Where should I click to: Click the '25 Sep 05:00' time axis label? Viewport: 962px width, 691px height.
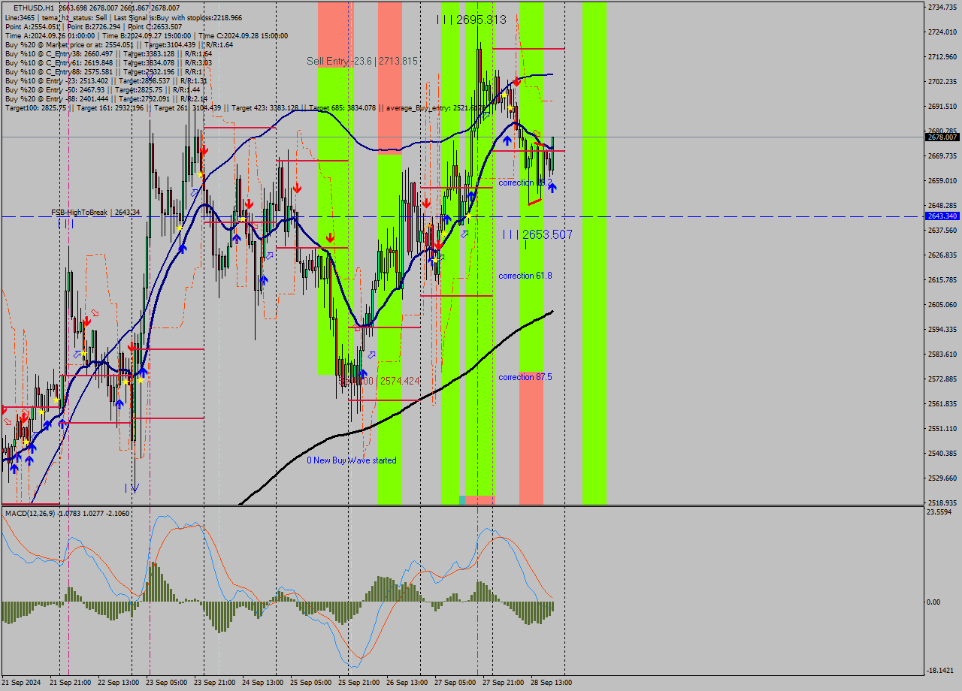[311, 683]
